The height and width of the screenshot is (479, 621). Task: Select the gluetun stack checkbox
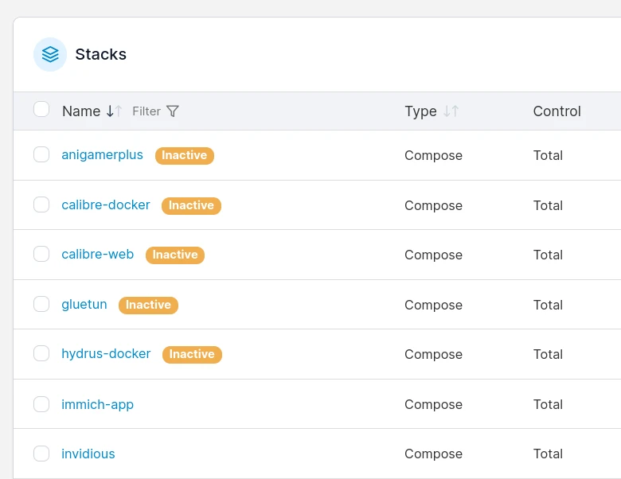tap(41, 304)
